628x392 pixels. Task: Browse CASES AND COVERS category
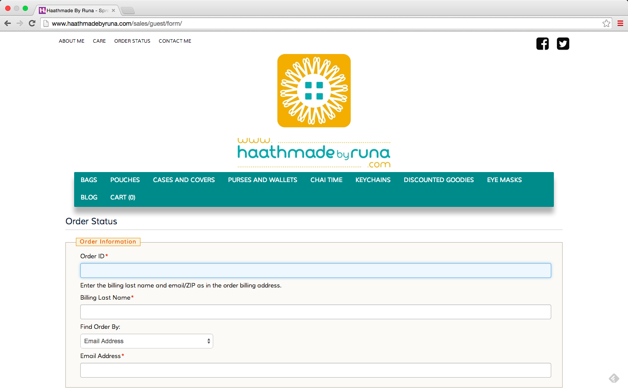184,180
